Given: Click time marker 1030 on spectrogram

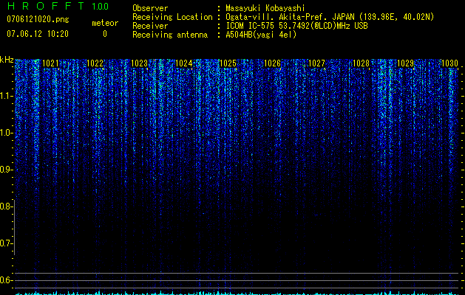Looking at the screenshot, I should 450,63.
